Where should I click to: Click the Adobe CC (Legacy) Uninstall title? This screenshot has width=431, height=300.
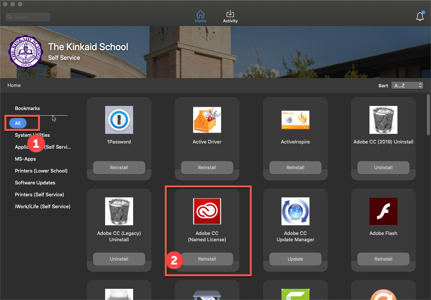pyautogui.click(x=119, y=236)
